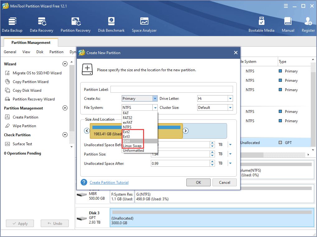Open Partition Recovery in the toolbar

click(x=76, y=25)
